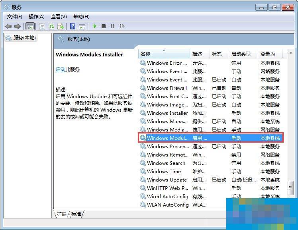Image resolution: width=298 pixels, height=230 pixels.
Task: Sort by the 登录为 column header
Action: [271, 54]
